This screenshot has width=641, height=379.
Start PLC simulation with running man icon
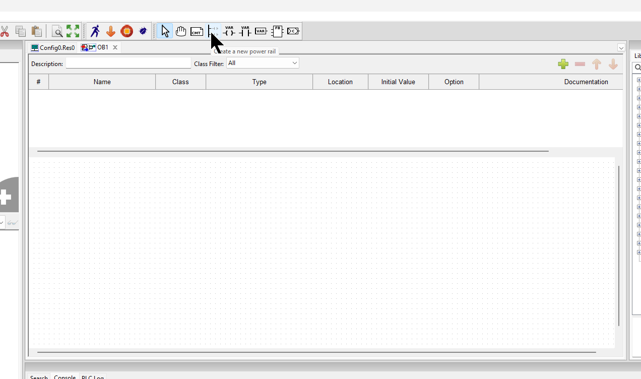click(95, 31)
